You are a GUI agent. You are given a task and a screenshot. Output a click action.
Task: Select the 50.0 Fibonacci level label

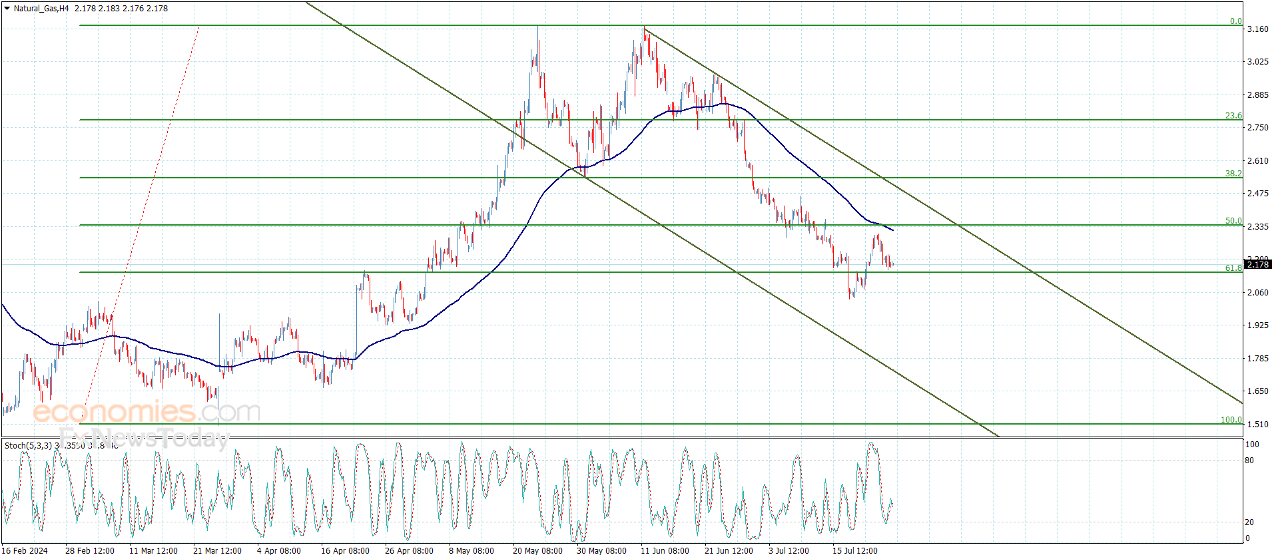1233,221
